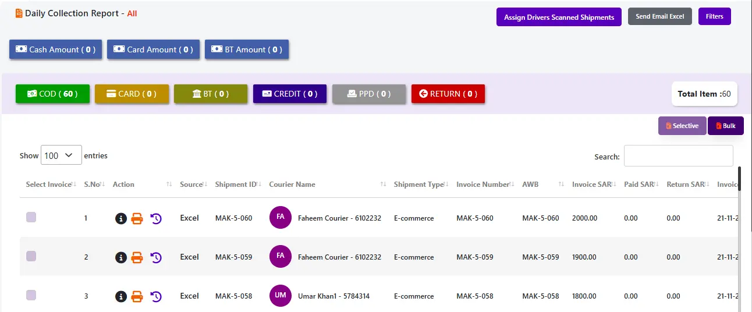The width and height of the screenshot is (752, 312).
Task: Select the COD (60) payment tab
Action: pyautogui.click(x=52, y=94)
